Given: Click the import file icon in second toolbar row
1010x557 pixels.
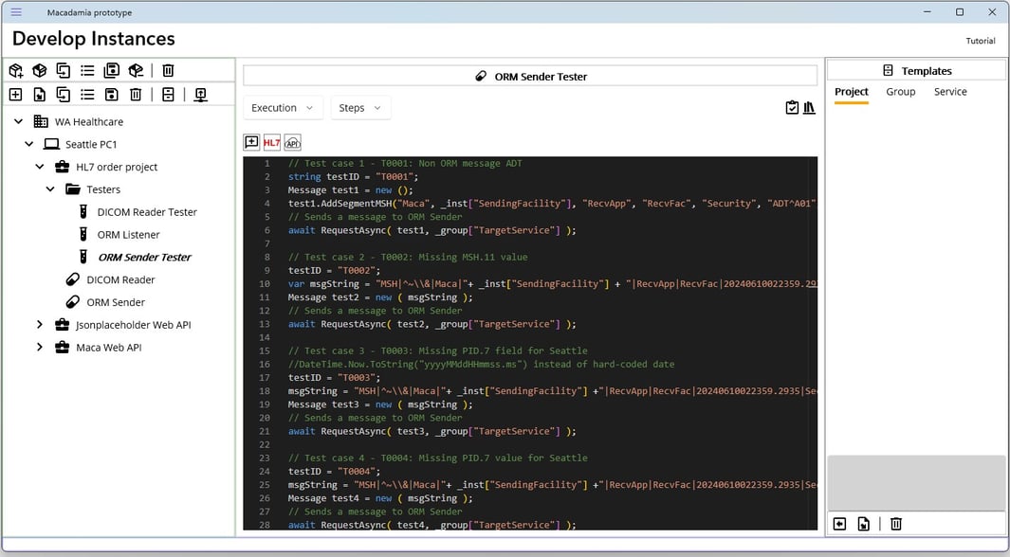Looking at the screenshot, I should [39, 95].
